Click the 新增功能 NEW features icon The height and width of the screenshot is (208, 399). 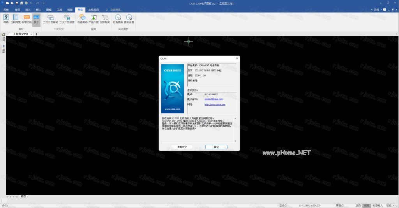pos(26,18)
